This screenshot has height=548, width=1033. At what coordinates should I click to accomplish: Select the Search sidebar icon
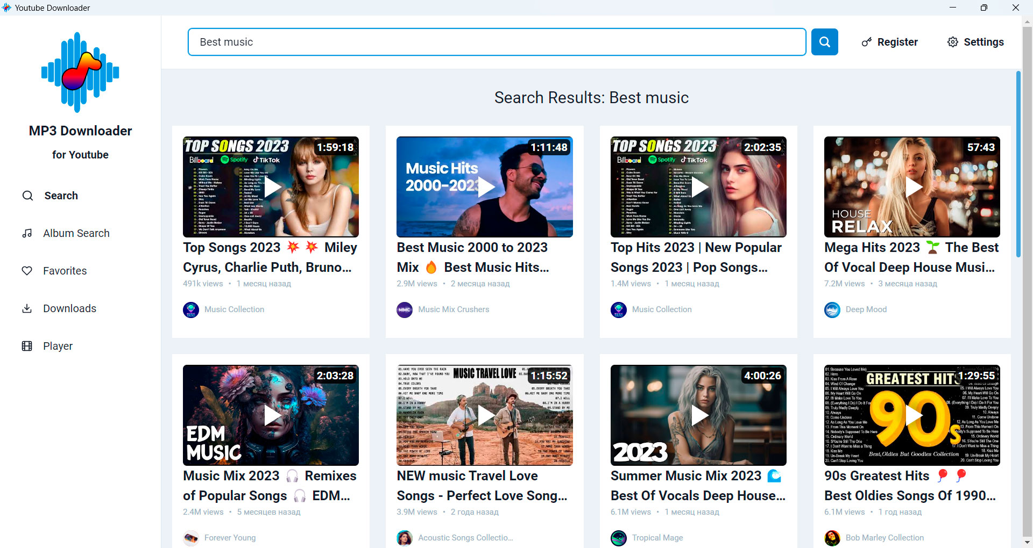click(x=28, y=196)
